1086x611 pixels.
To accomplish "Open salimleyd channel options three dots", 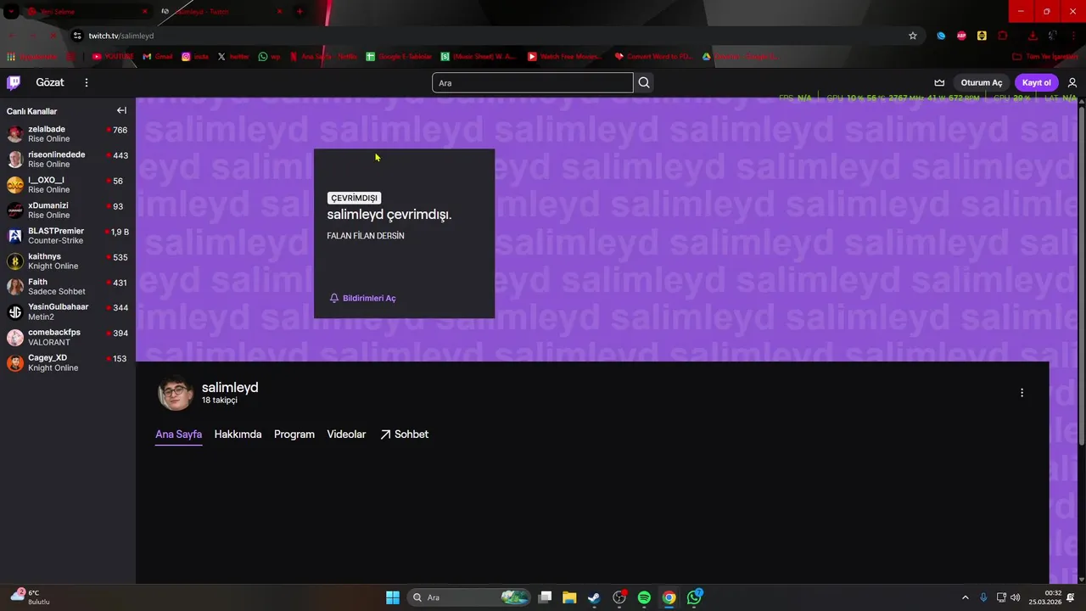I will [x=1022, y=393].
